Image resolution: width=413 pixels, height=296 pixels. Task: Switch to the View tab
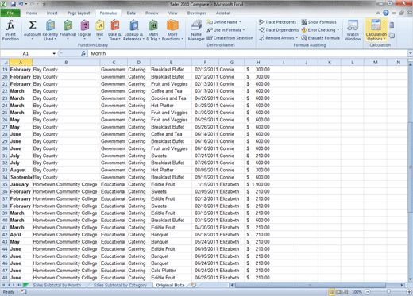click(x=173, y=13)
